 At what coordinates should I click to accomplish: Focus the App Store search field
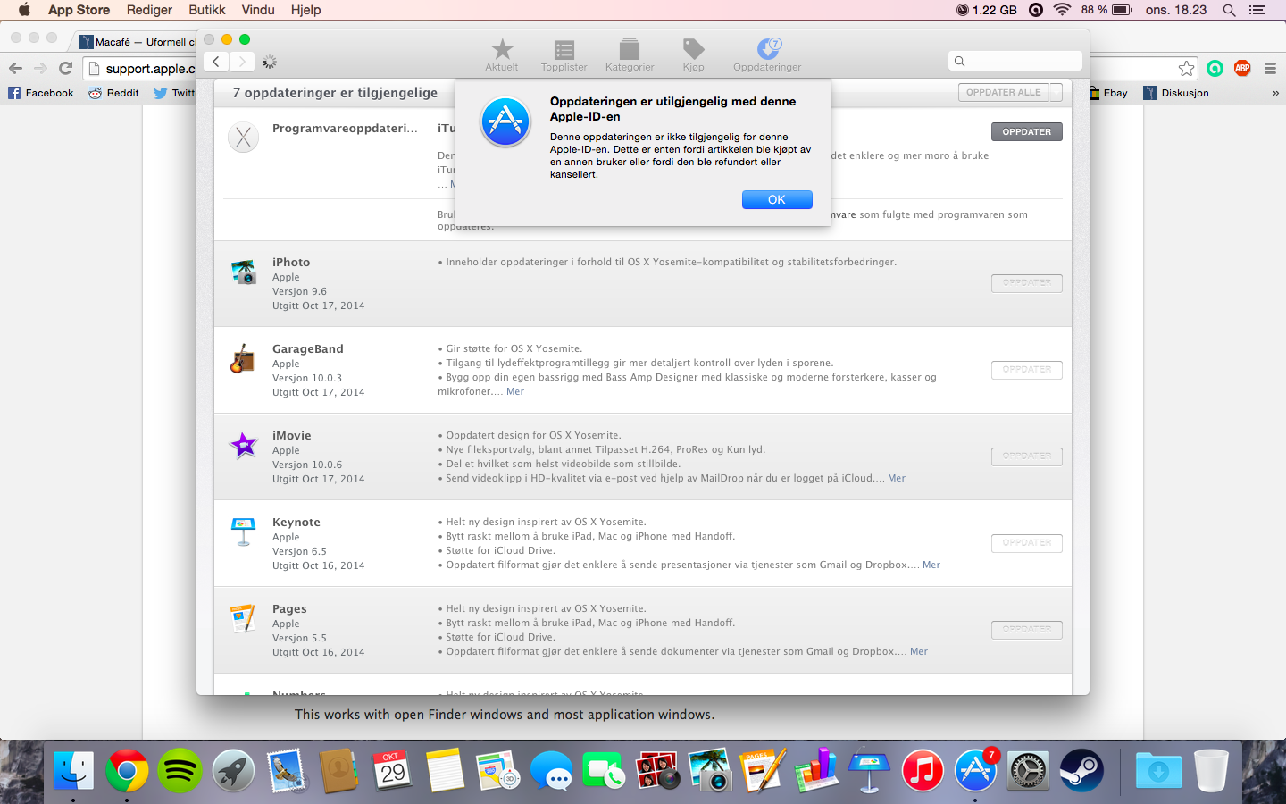coord(1015,61)
